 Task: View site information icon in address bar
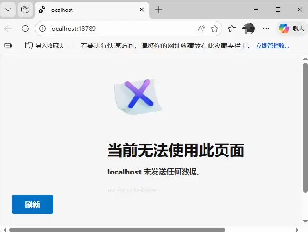(42, 29)
